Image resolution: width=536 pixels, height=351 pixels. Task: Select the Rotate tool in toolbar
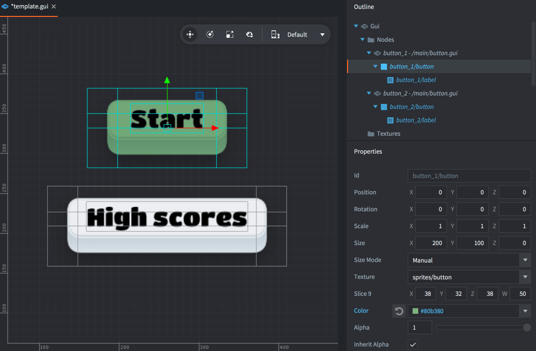tap(210, 34)
